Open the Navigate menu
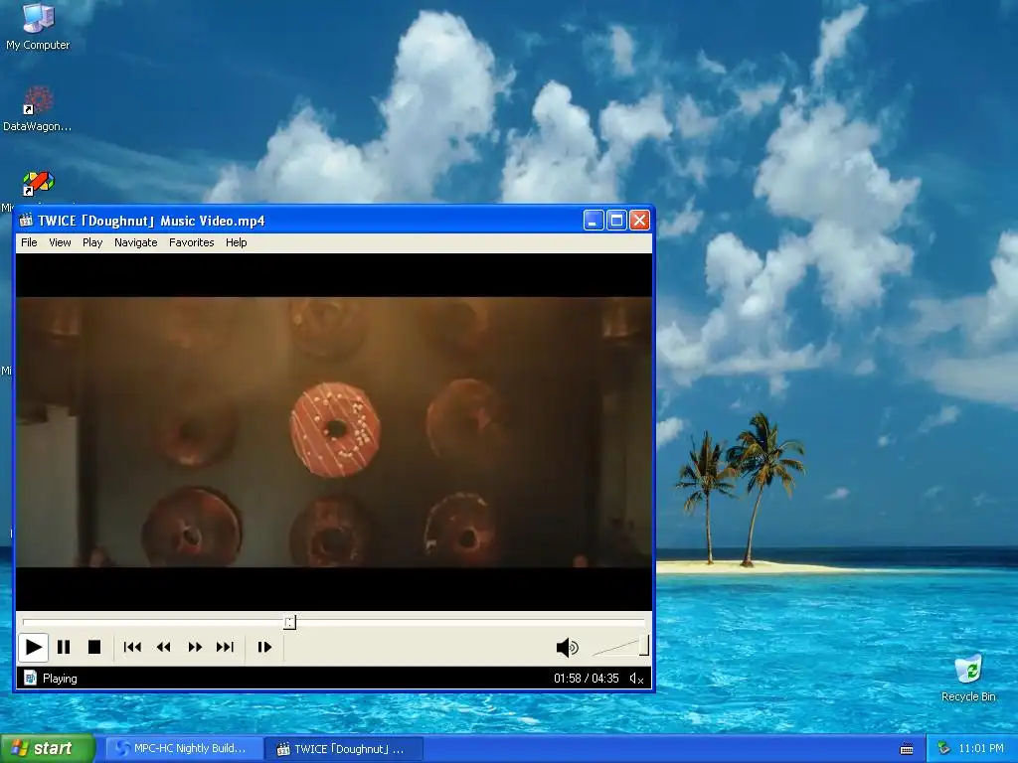This screenshot has width=1018, height=763. 135,242
